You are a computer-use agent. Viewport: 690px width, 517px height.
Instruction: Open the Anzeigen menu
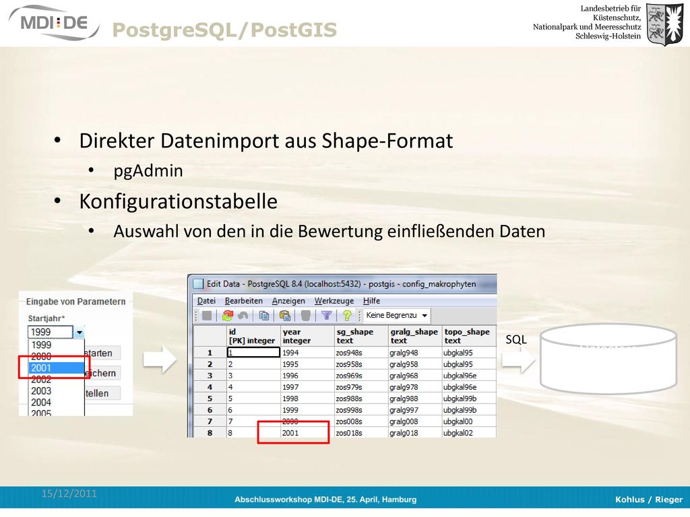pos(288,301)
